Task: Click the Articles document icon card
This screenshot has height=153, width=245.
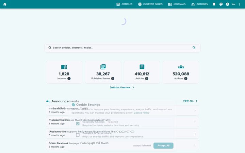Action: point(142,67)
